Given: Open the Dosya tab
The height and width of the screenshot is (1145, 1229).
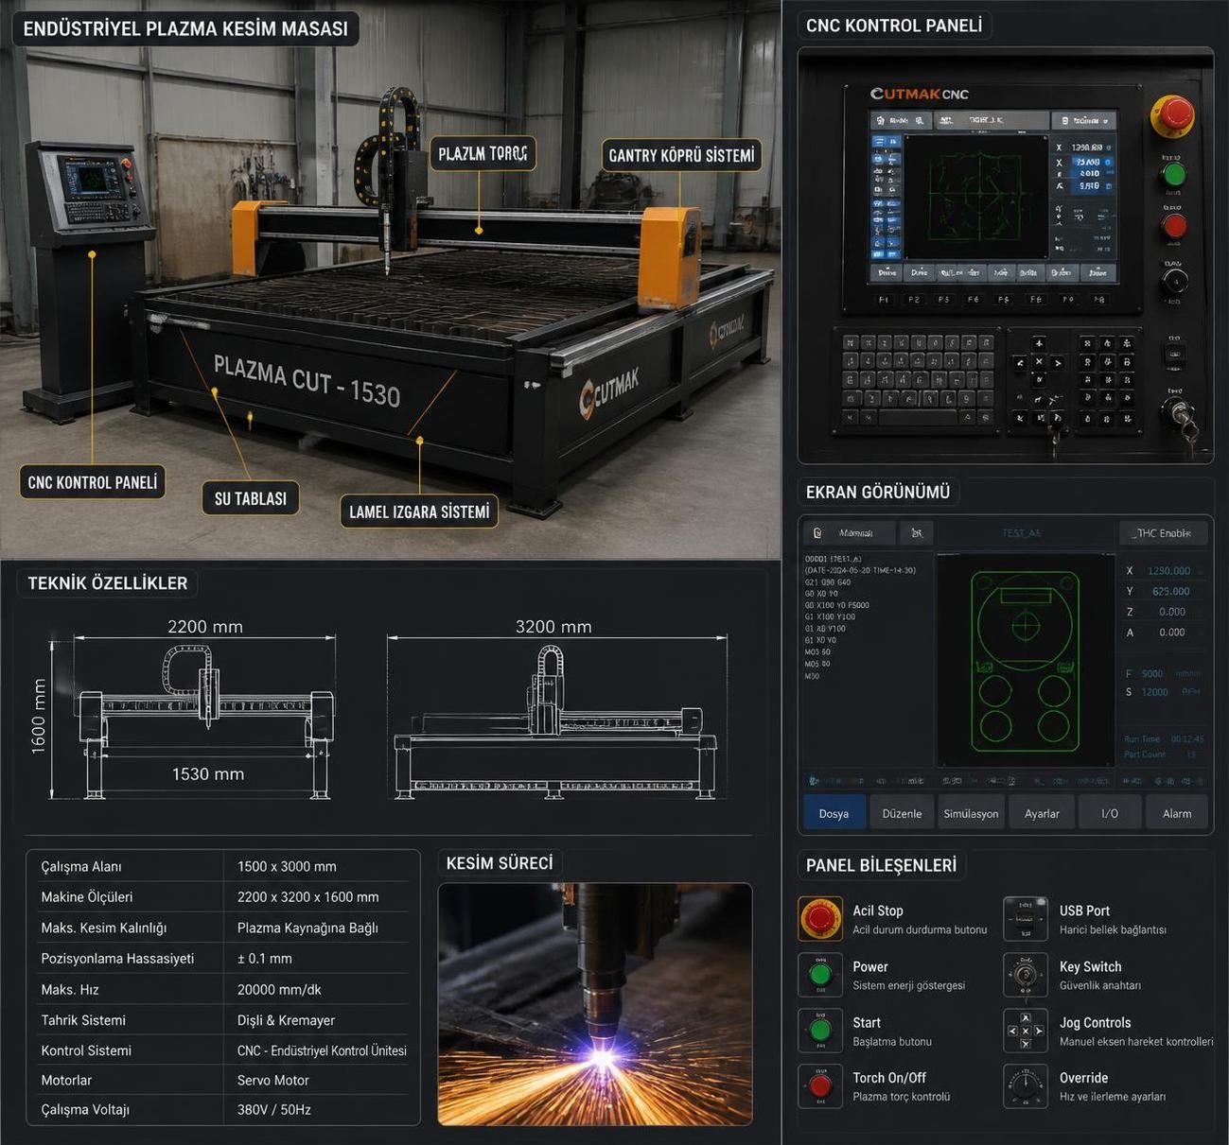Looking at the screenshot, I should (834, 813).
